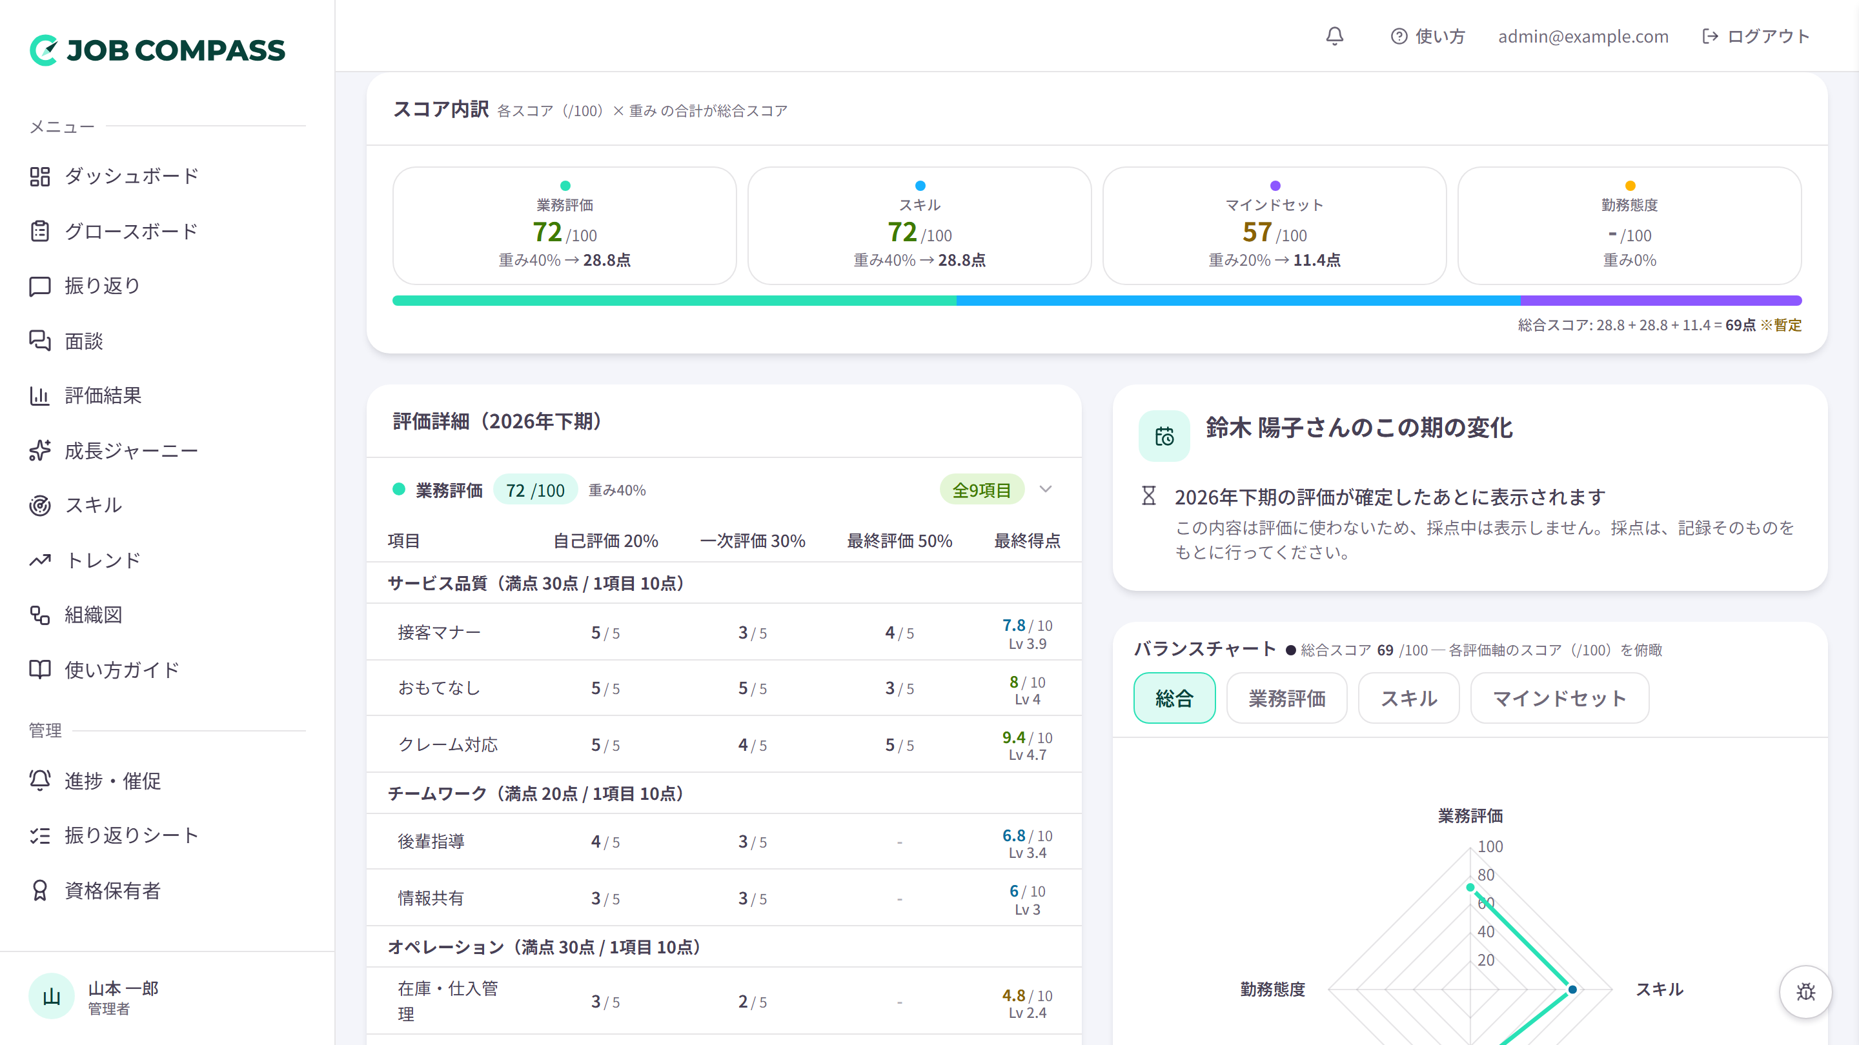Switch to the スキル chart tab
This screenshot has height=1045, width=1859.
click(1408, 698)
